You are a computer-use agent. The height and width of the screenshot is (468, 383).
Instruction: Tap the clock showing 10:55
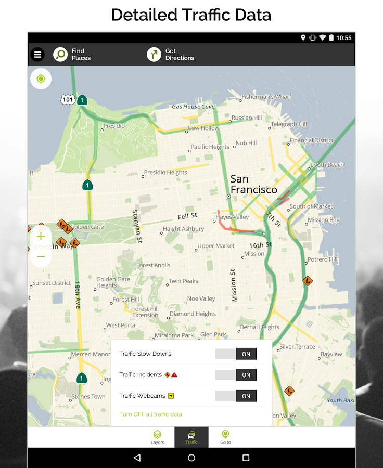click(344, 38)
